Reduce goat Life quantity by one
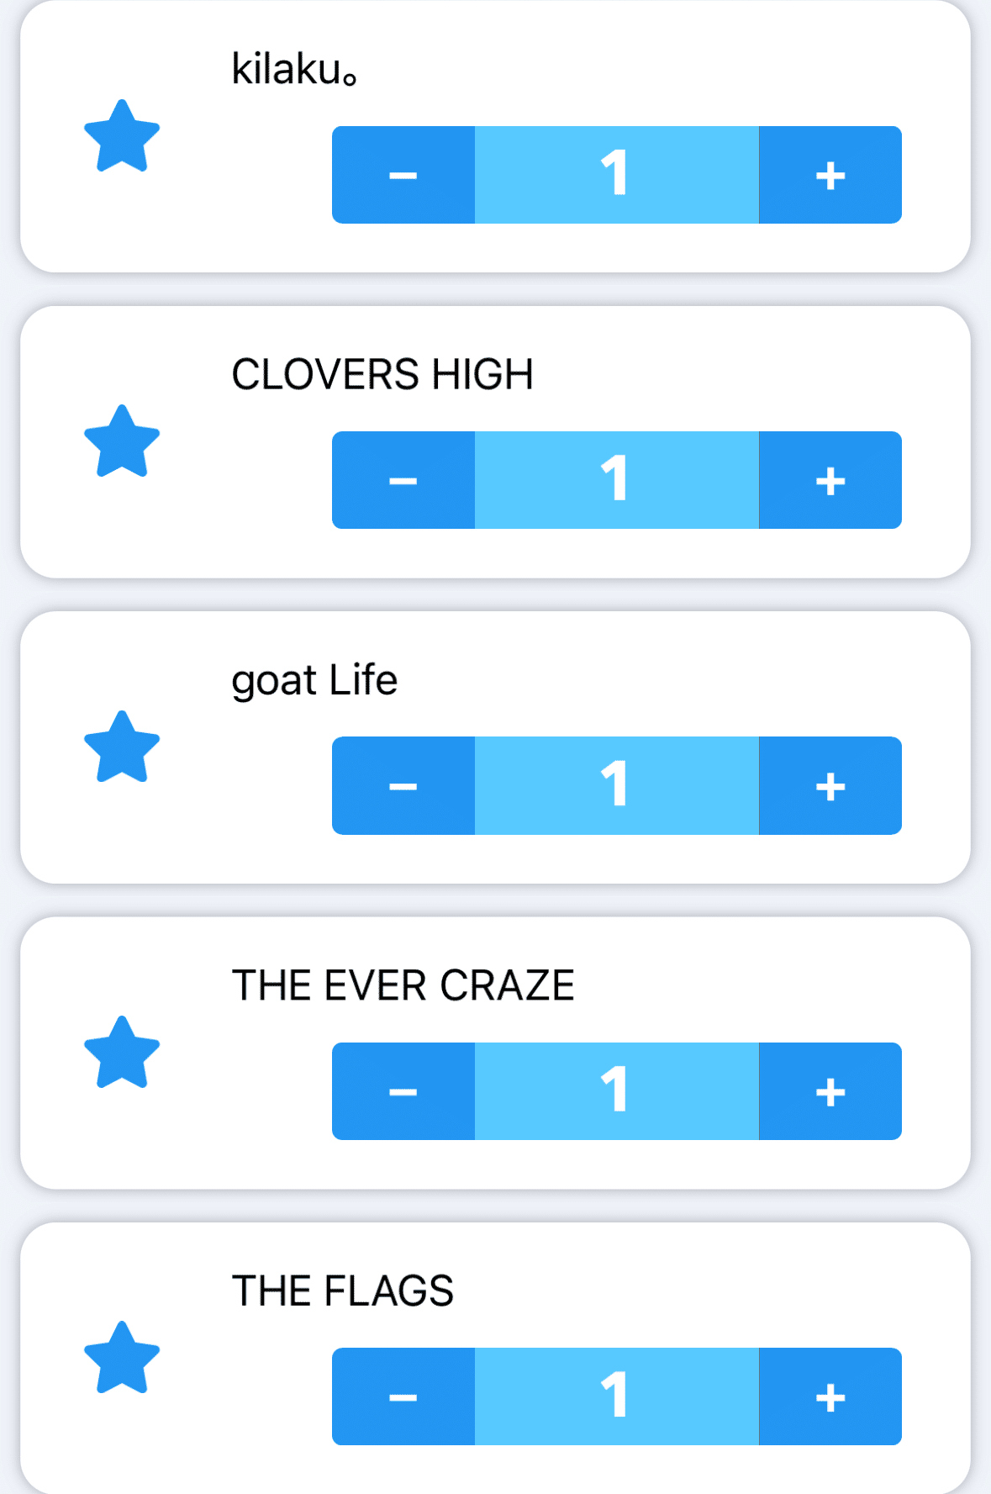 point(403,785)
